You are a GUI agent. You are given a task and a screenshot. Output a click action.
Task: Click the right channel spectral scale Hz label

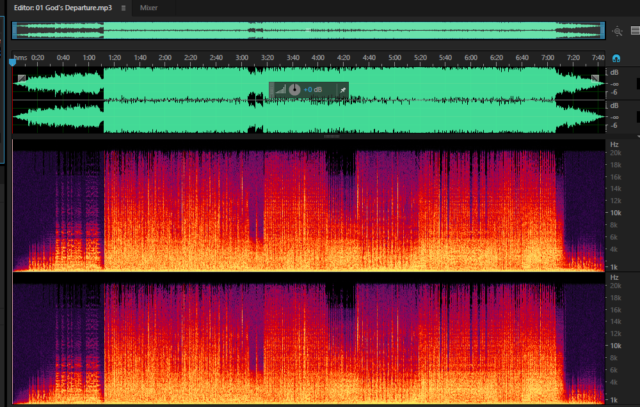pos(614,277)
